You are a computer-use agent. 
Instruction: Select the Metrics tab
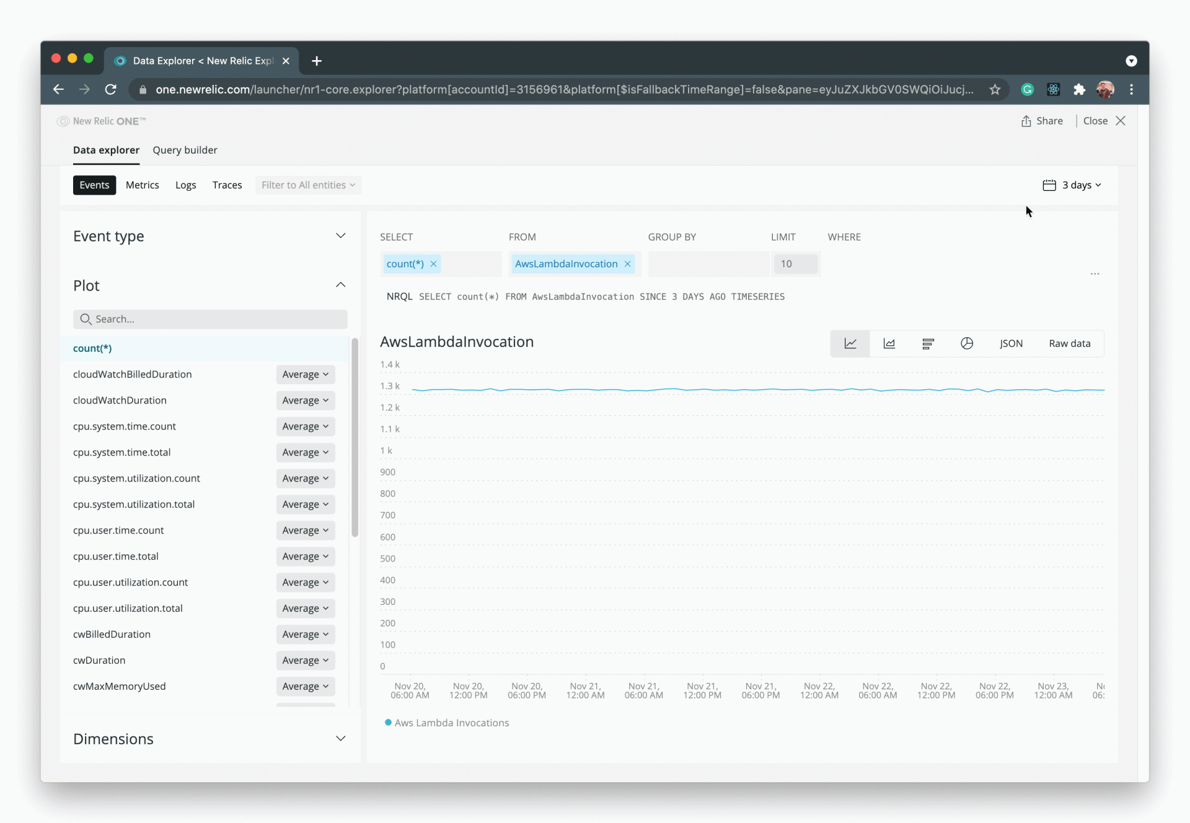coord(142,185)
